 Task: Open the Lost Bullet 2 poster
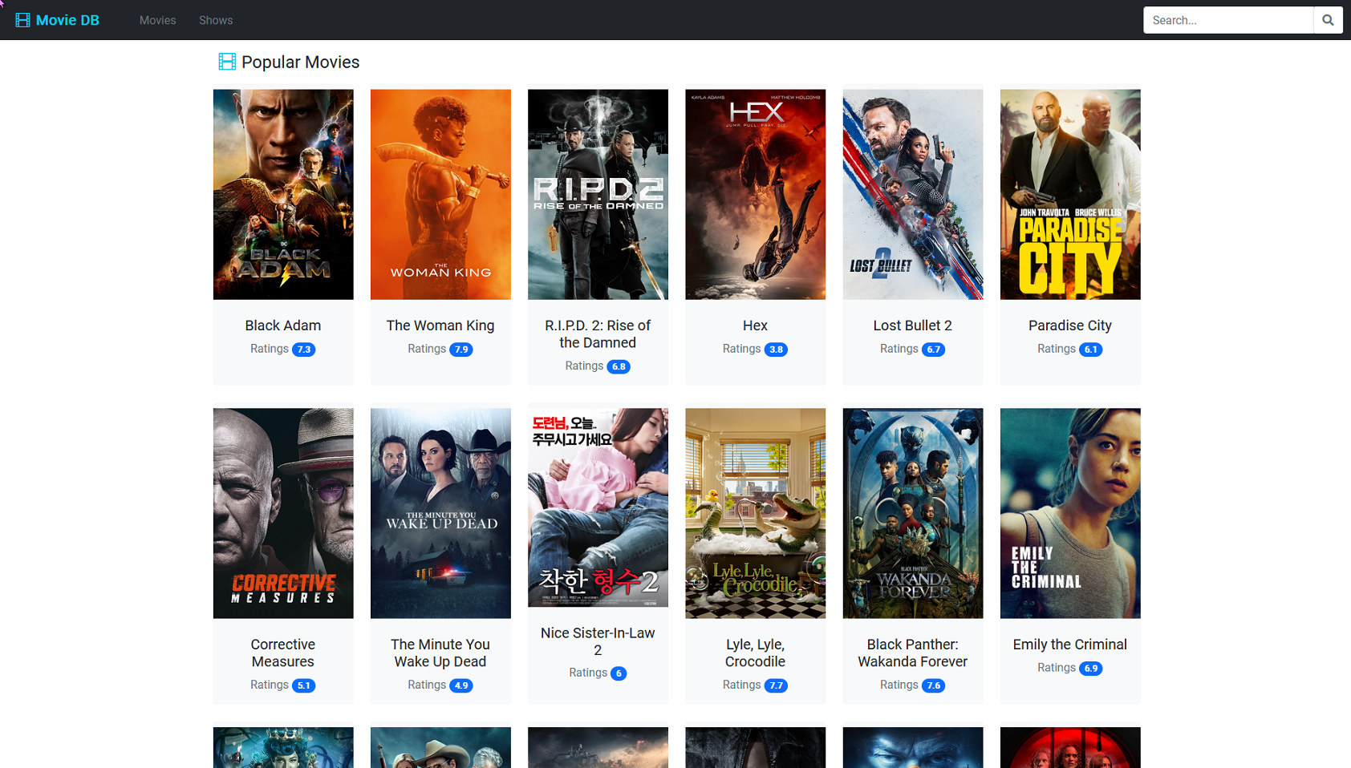point(913,194)
